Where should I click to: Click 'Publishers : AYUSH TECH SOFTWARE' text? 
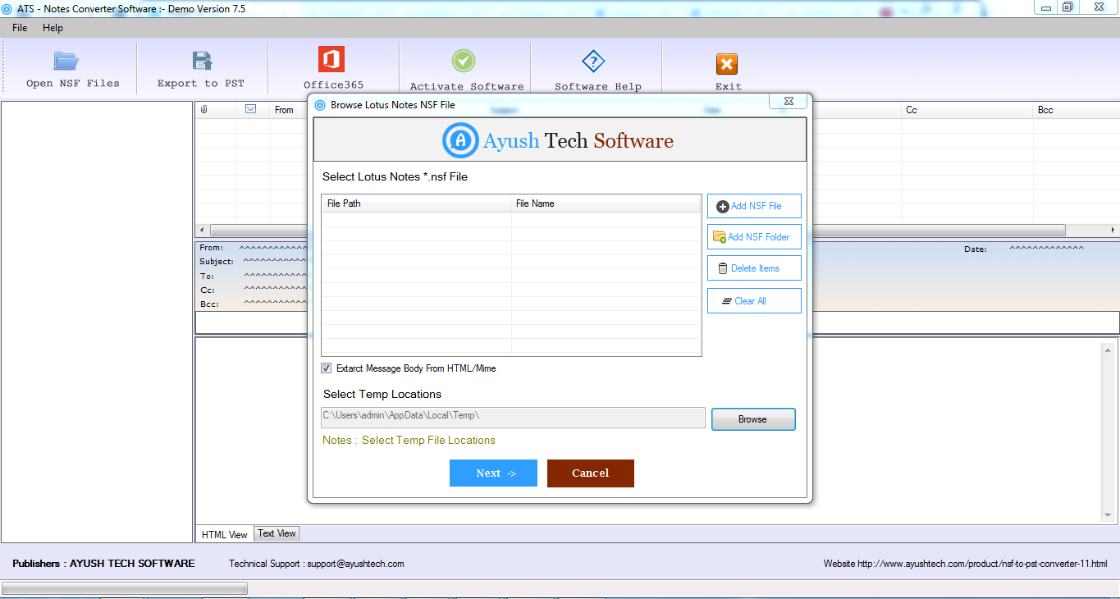point(103,564)
